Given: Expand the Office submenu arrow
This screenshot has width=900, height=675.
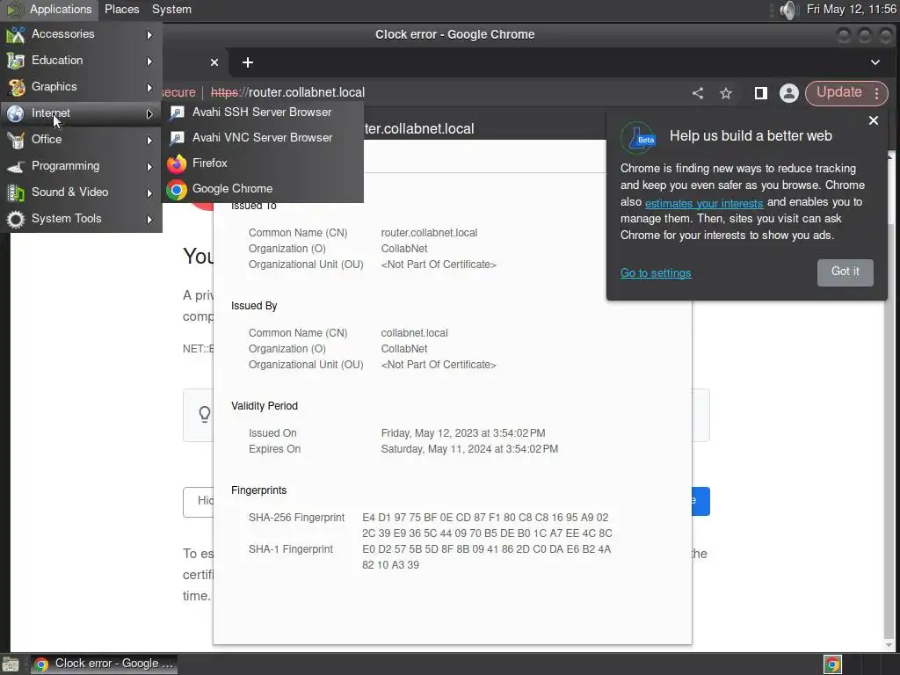Looking at the screenshot, I should tap(149, 141).
